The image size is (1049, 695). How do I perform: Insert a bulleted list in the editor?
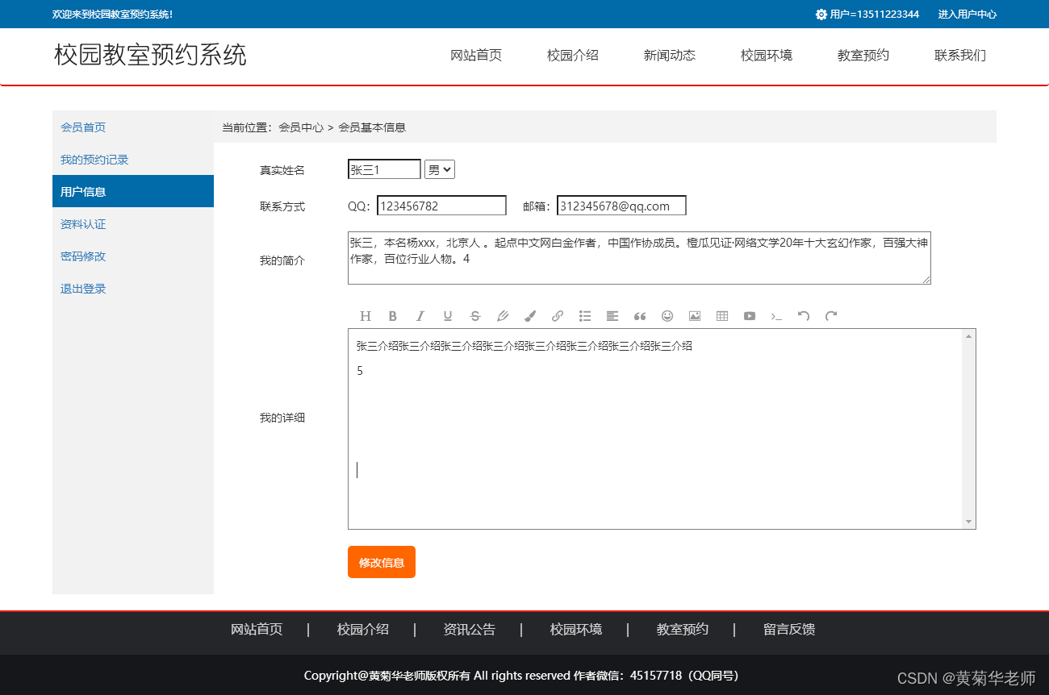(x=584, y=315)
